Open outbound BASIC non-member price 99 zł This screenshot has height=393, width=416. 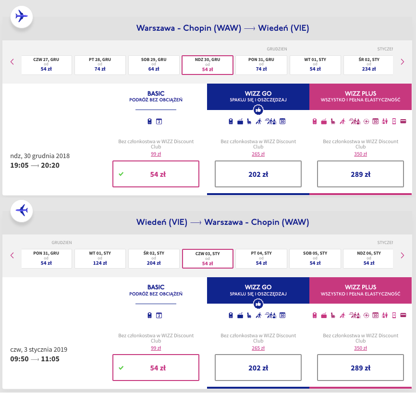tap(156, 154)
